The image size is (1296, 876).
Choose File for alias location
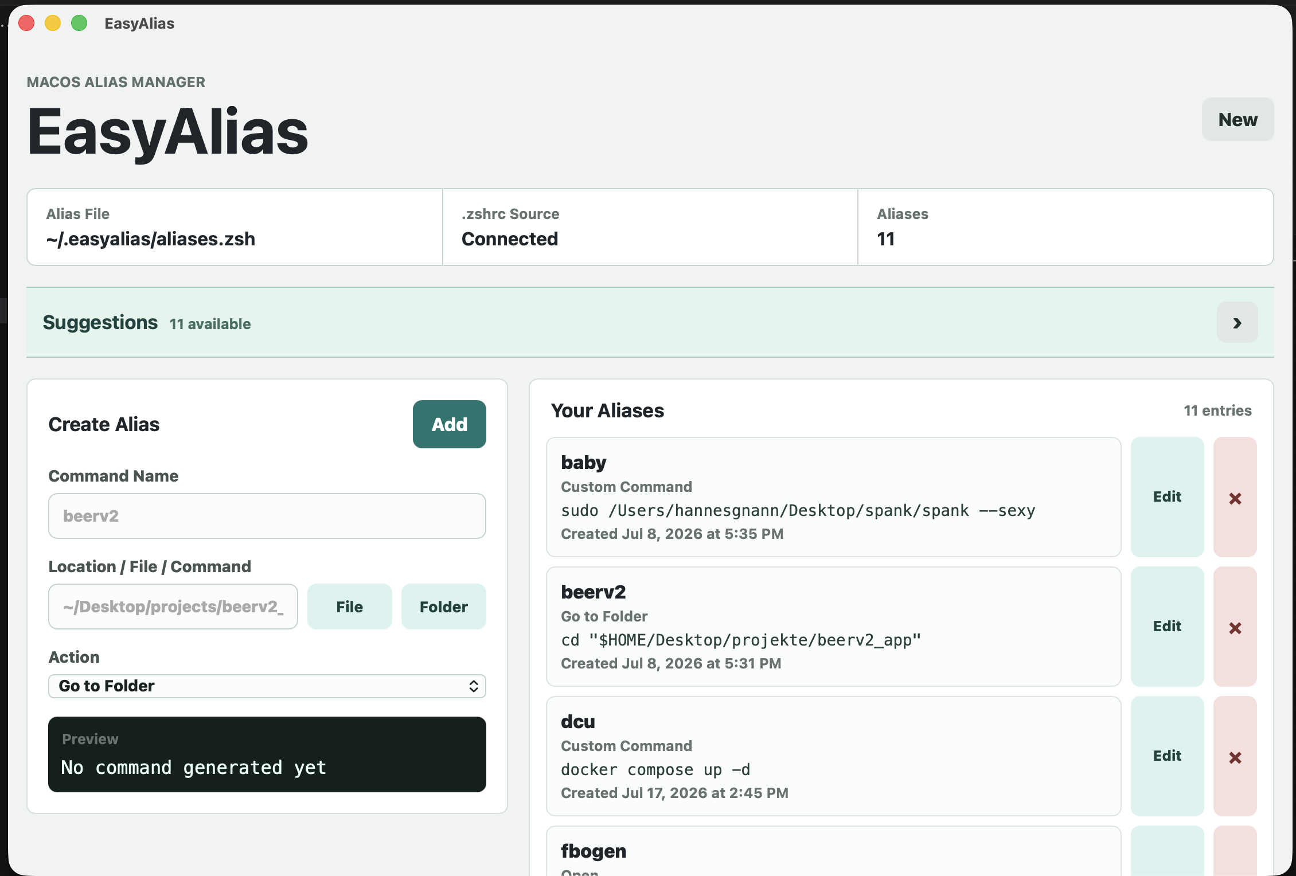coord(350,607)
